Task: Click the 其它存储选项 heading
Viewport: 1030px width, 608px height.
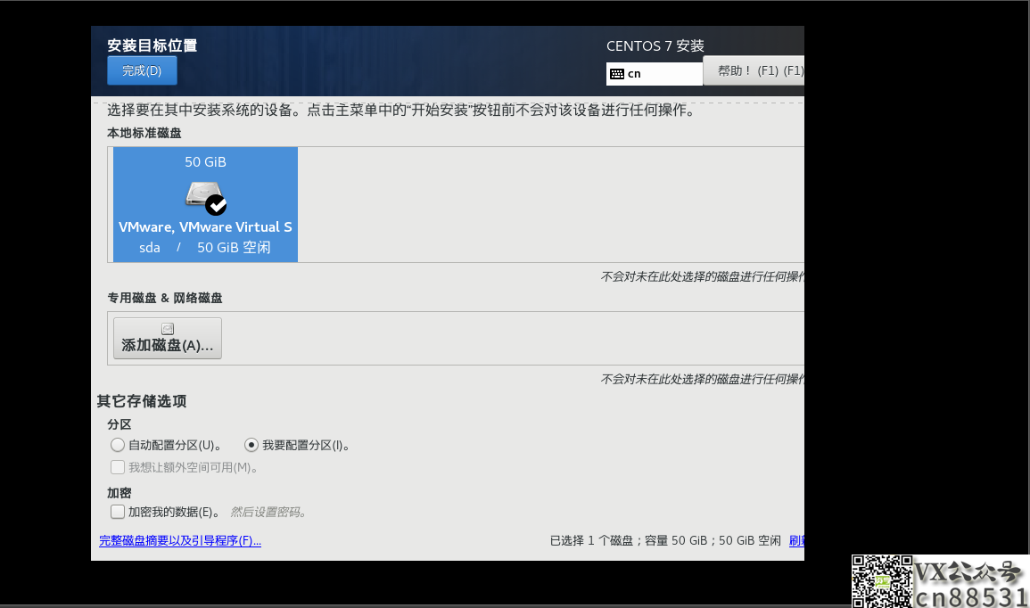Action: click(x=142, y=401)
